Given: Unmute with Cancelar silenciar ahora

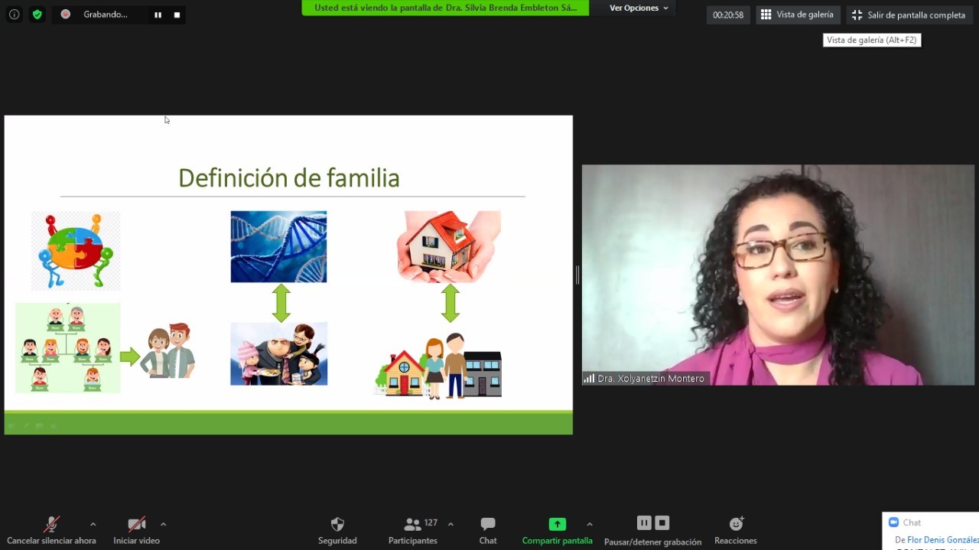Looking at the screenshot, I should coord(51,529).
